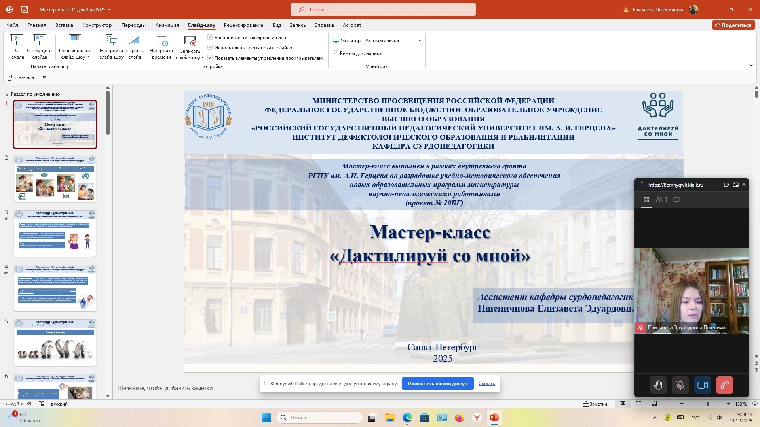Toggle camera in the call panel
The height and width of the screenshot is (427, 760).
pos(703,385)
